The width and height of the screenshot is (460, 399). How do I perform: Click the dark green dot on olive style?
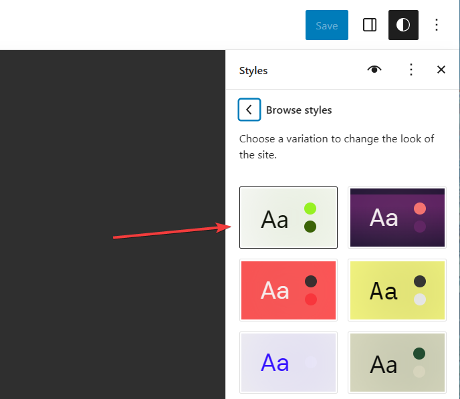pyautogui.click(x=419, y=354)
